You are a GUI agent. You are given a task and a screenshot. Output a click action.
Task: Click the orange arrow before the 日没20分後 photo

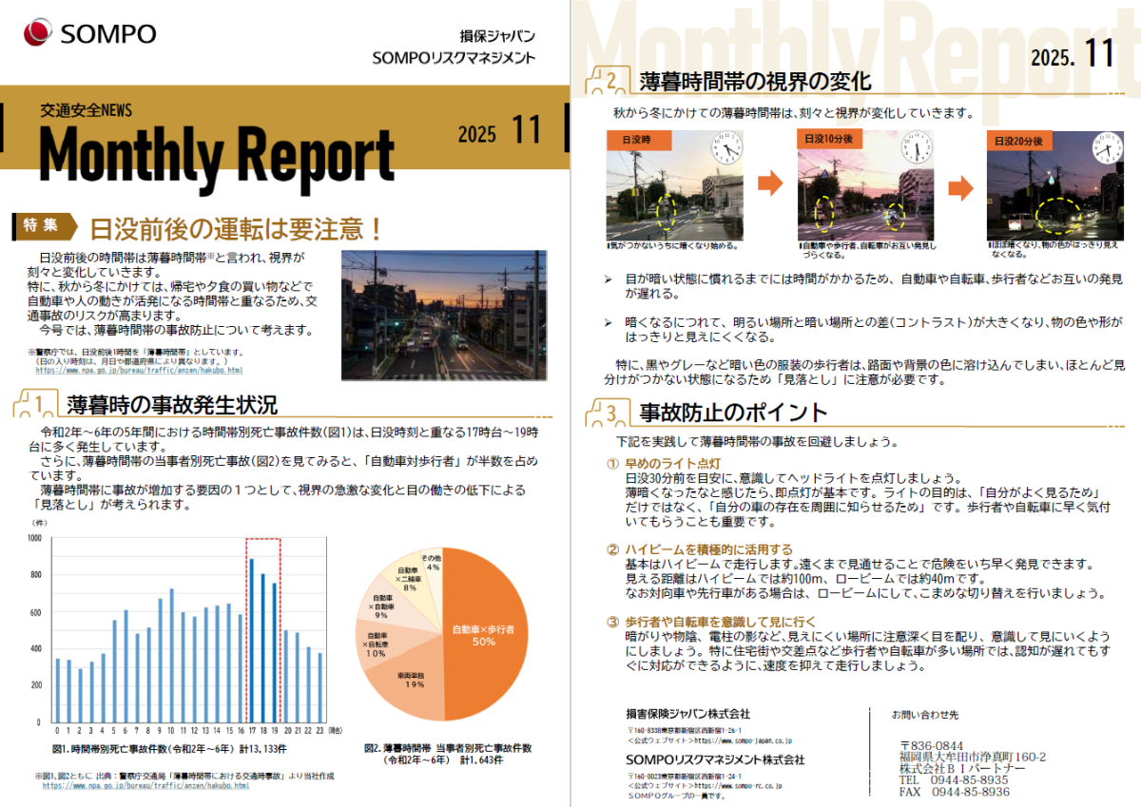[x=960, y=187]
